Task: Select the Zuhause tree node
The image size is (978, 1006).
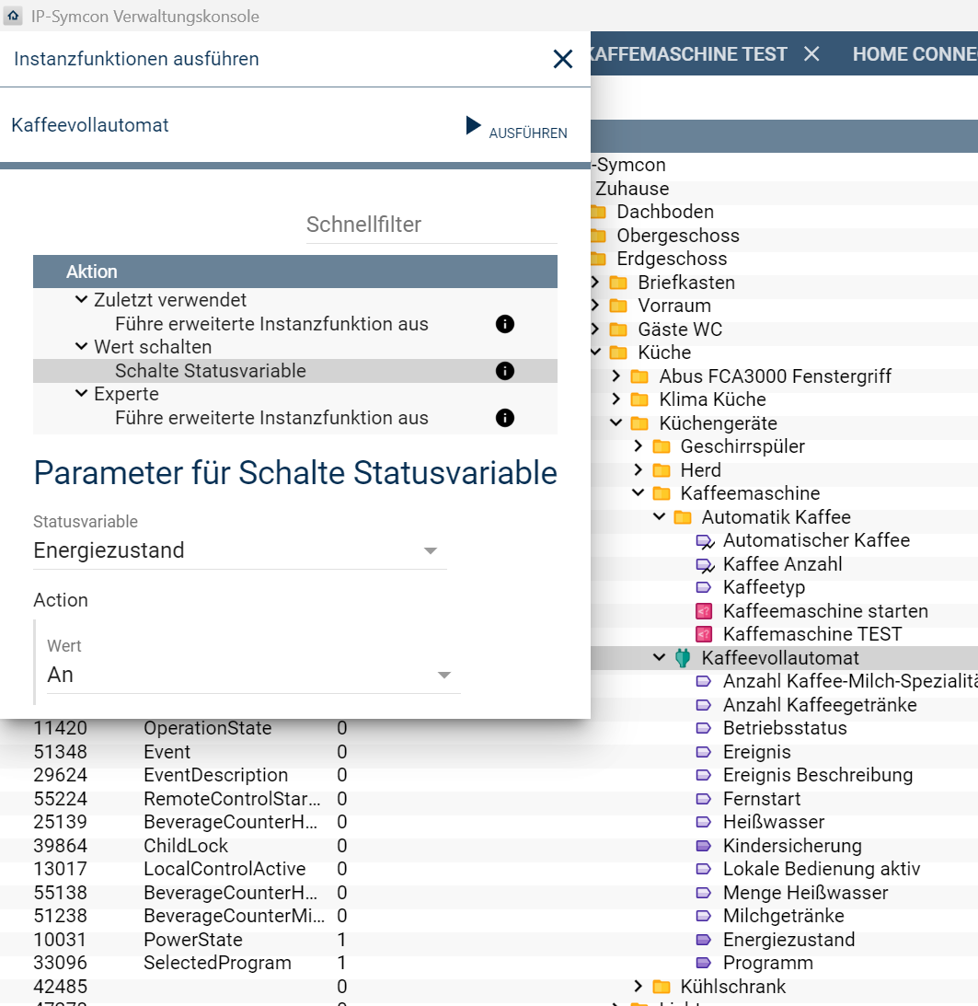Action: point(632,189)
